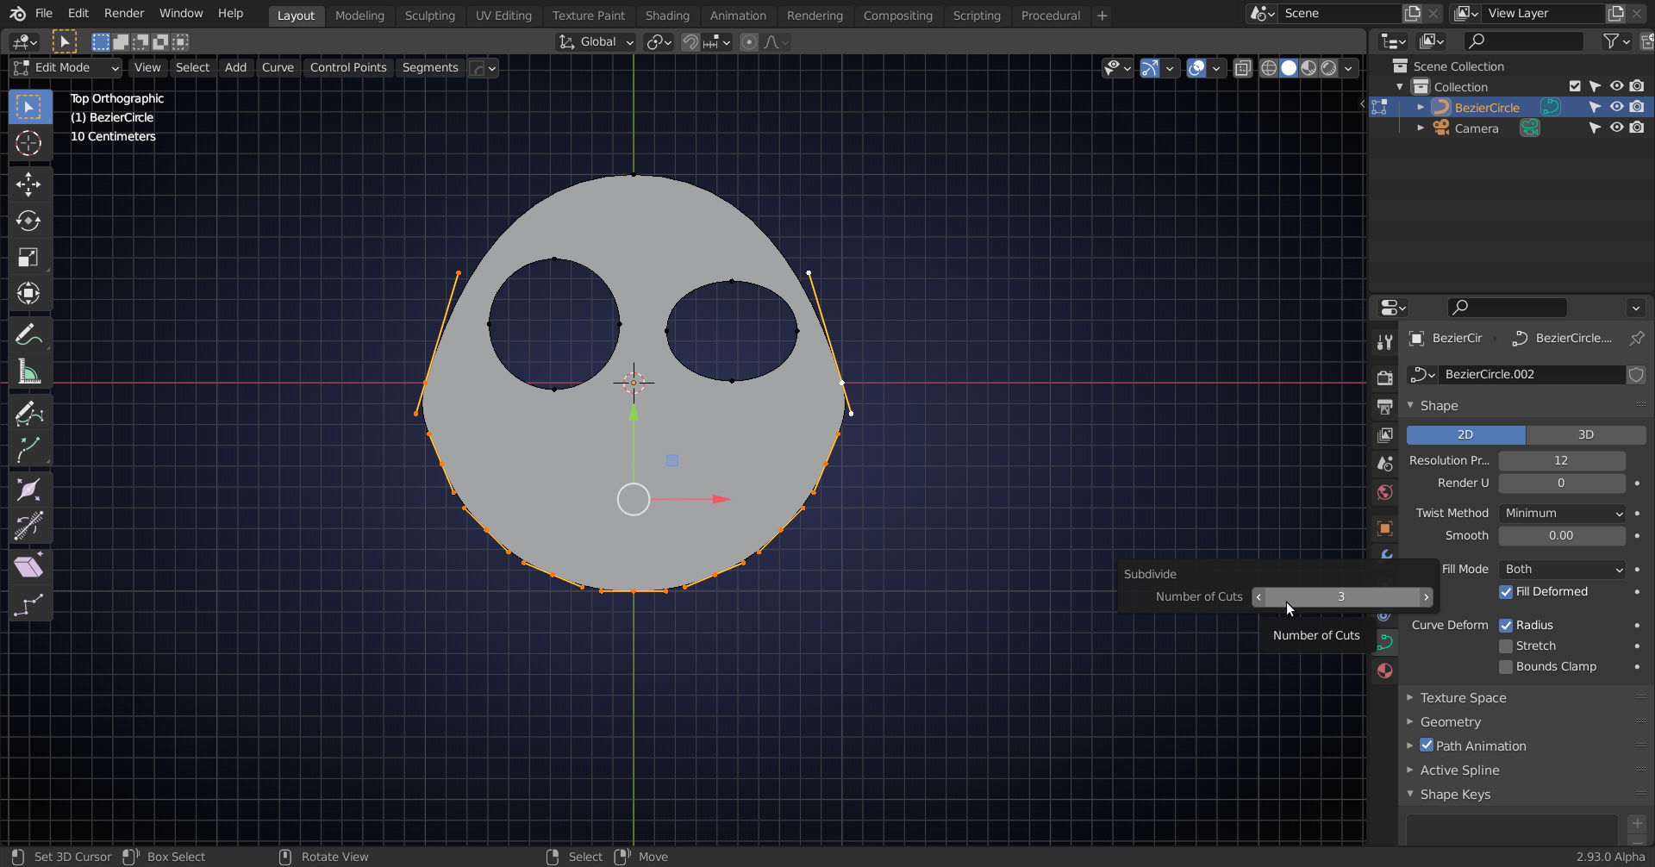Image resolution: width=1655 pixels, height=867 pixels.
Task: Hide the Camera object with eye icon
Action: pos(1616,128)
